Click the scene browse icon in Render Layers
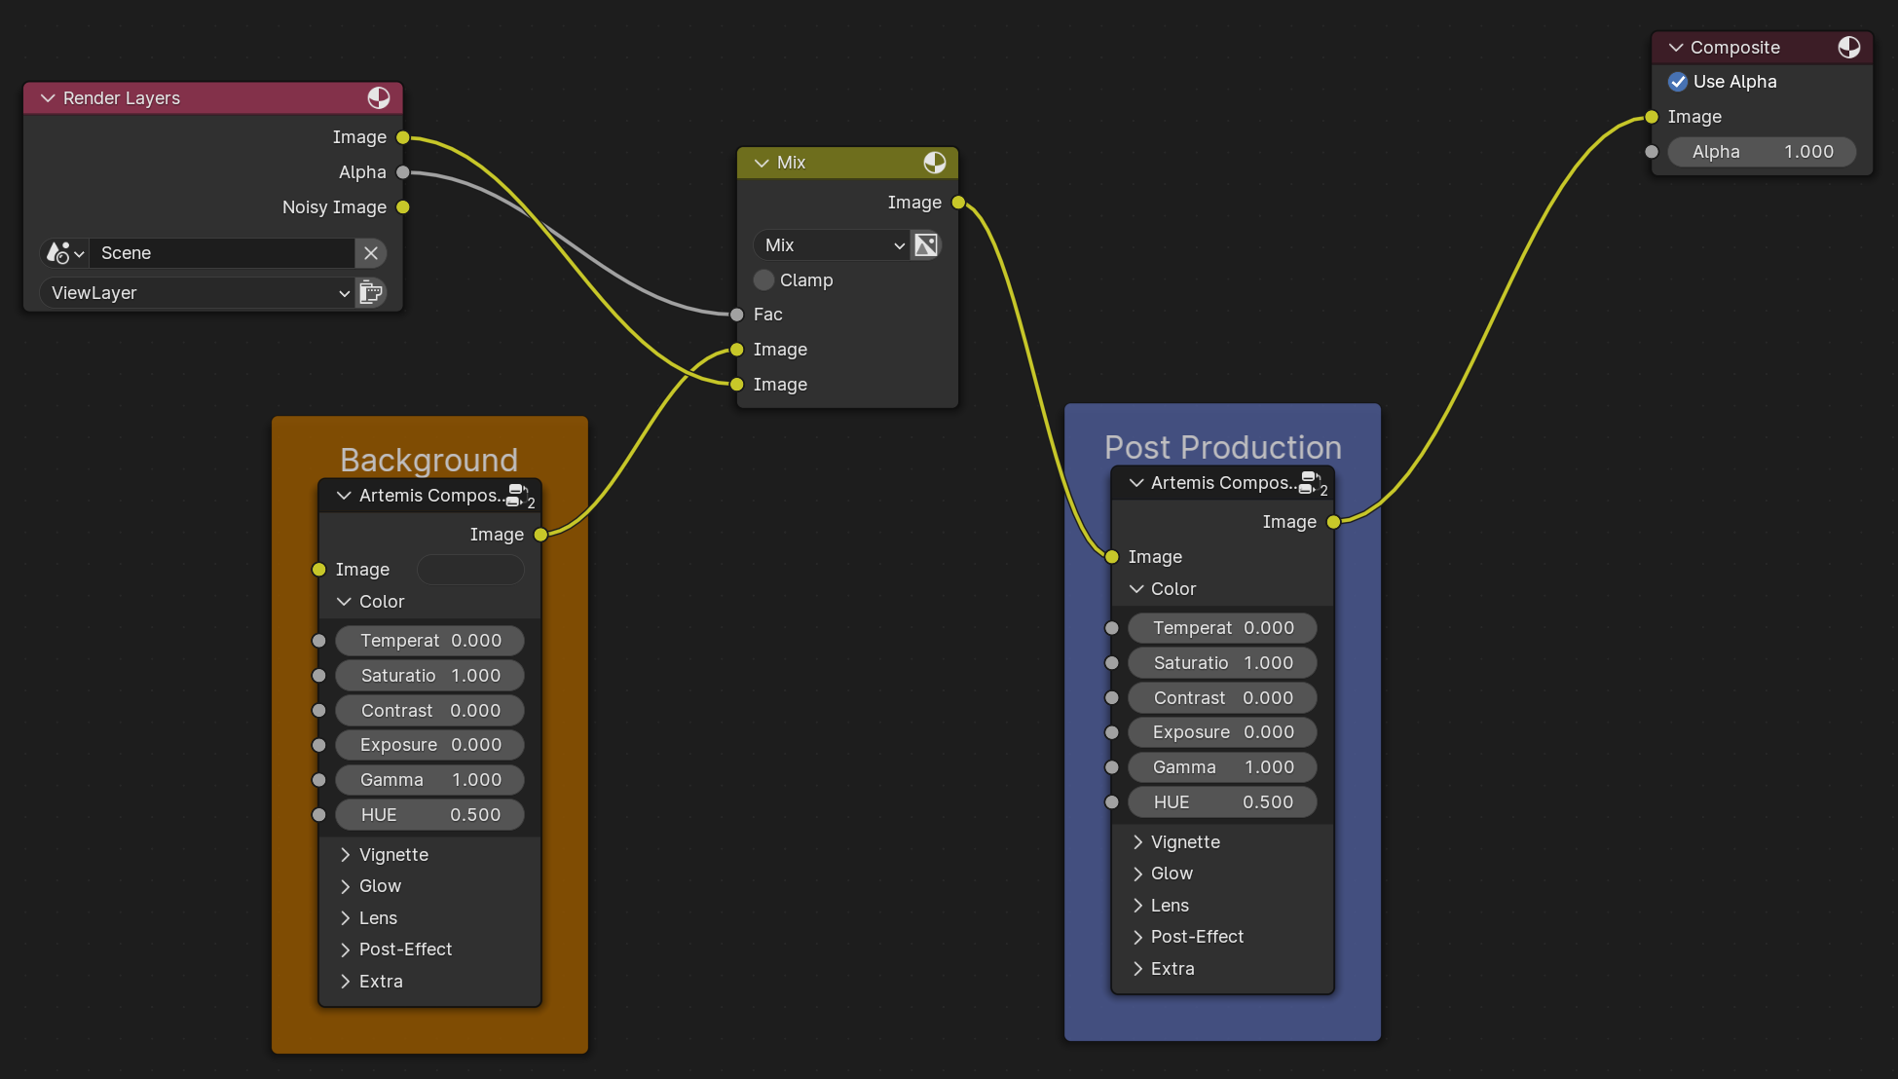Image resolution: width=1898 pixels, height=1079 pixels. 65,253
